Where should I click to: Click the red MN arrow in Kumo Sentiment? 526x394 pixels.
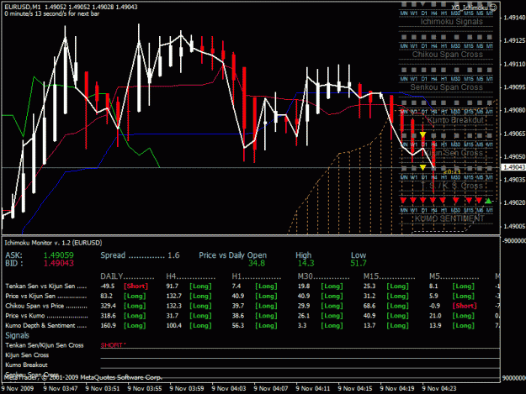[404, 200]
